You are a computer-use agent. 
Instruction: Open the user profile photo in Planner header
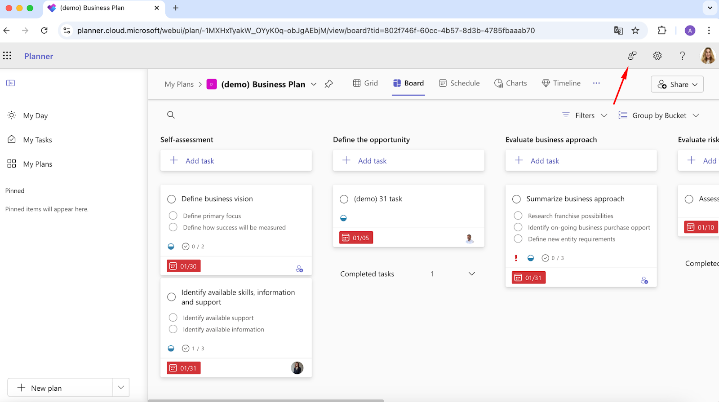click(x=708, y=56)
